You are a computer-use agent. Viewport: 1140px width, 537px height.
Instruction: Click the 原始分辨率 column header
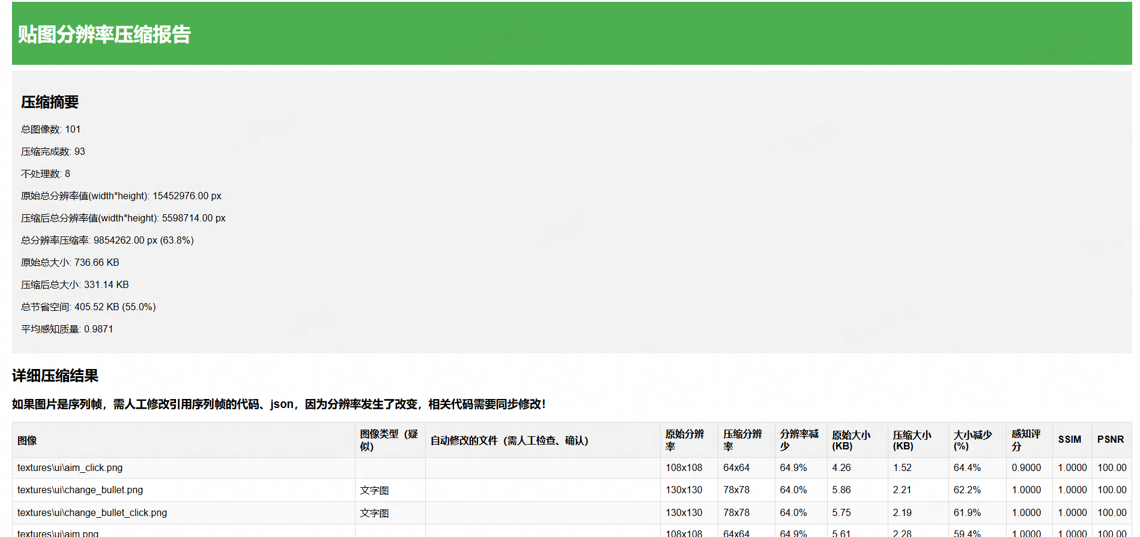(684, 440)
